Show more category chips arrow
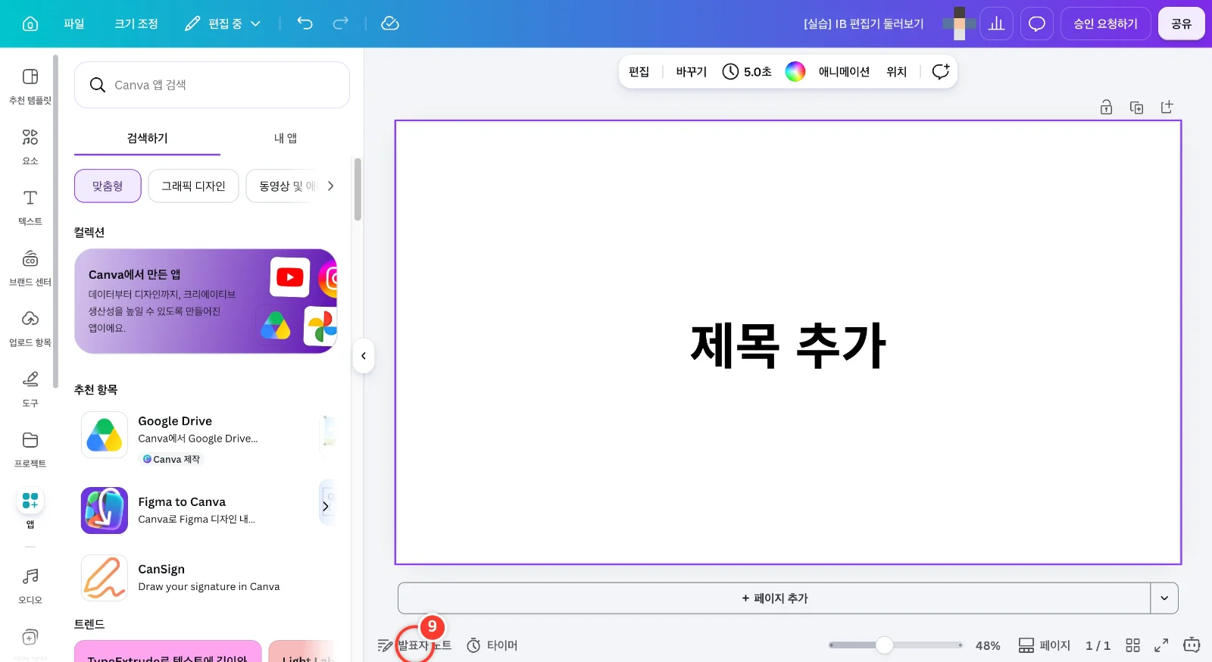 tap(330, 186)
